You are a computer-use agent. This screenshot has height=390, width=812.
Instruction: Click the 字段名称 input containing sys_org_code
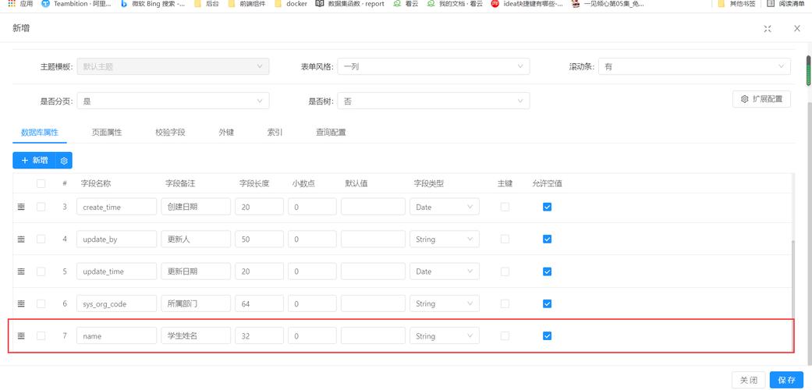click(116, 303)
